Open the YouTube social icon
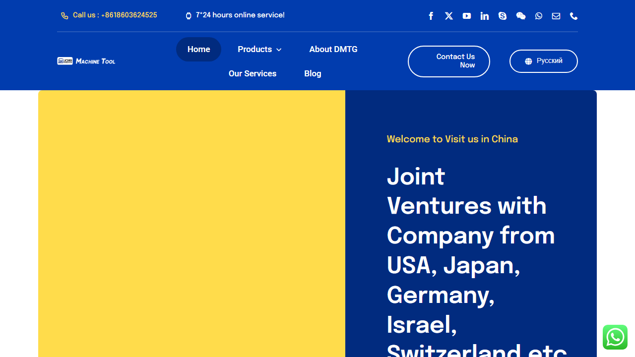Image resolution: width=635 pixels, height=357 pixels. tap(467, 16)
